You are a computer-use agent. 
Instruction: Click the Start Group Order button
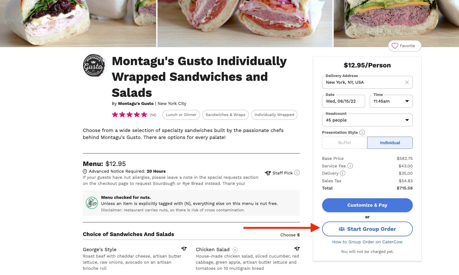(367, 229)
